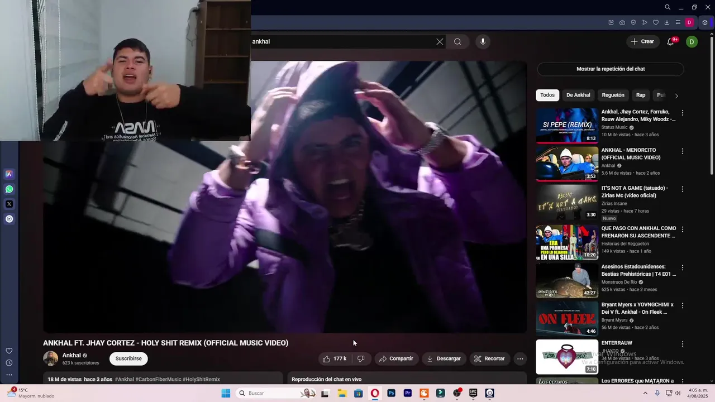Click the Opera send Flow arrow icon
This screenshot has height=402, width=715.
pyautogui.click(x=645, y=22)
